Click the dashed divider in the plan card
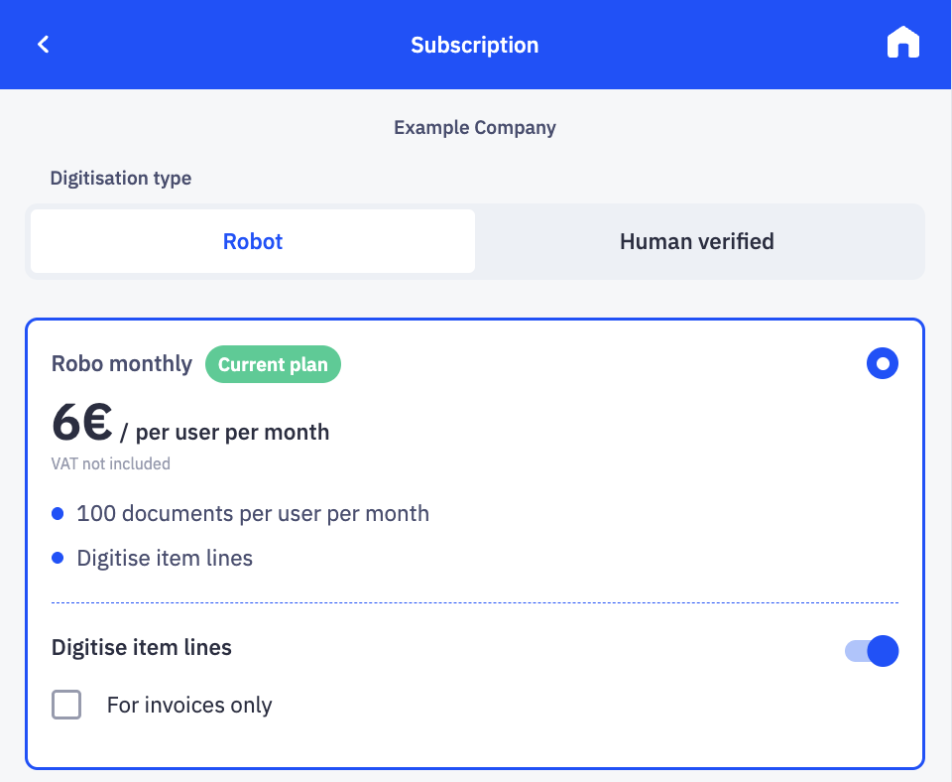Image resolution: width=952 pixels, height=782 pixels. pos(475,602)
